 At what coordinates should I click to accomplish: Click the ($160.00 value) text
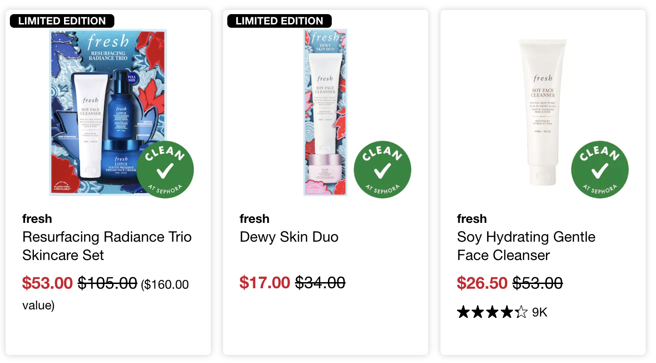pos(105,294)
